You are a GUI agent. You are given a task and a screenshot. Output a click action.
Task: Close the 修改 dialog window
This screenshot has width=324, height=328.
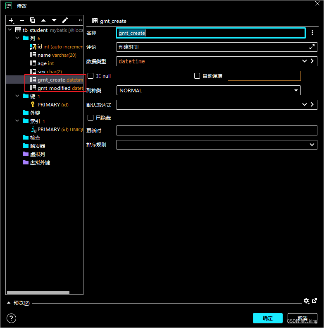317,3
